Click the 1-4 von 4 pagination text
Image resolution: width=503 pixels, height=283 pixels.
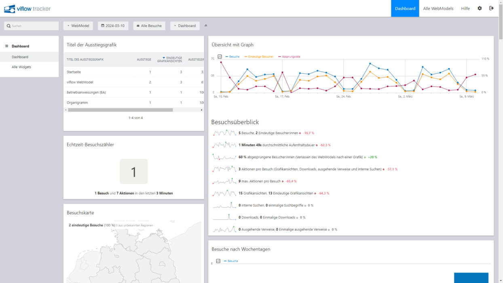coord(135,118)
